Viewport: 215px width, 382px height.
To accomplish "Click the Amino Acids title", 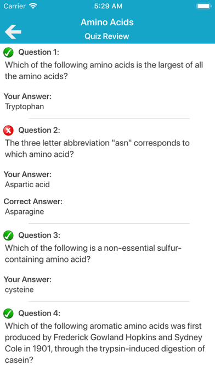I will pyautogui.click(x=107, y=22).
